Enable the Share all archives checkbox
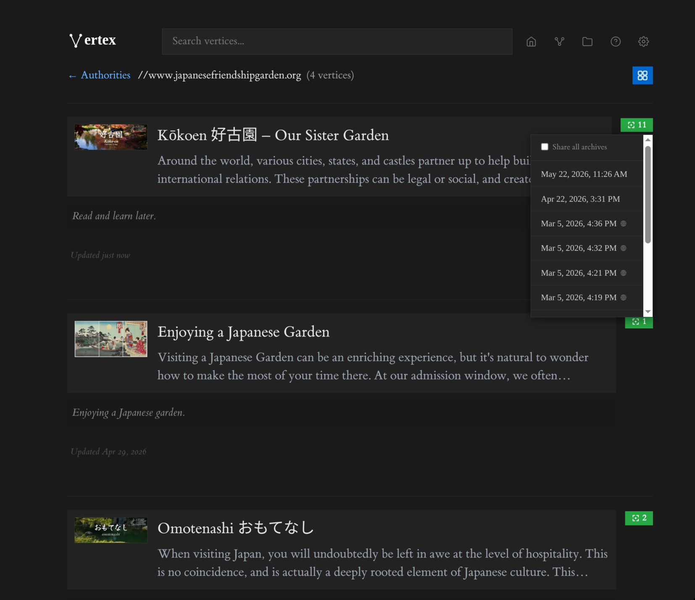This screenshot has height=600, width=695. point(545,147)
